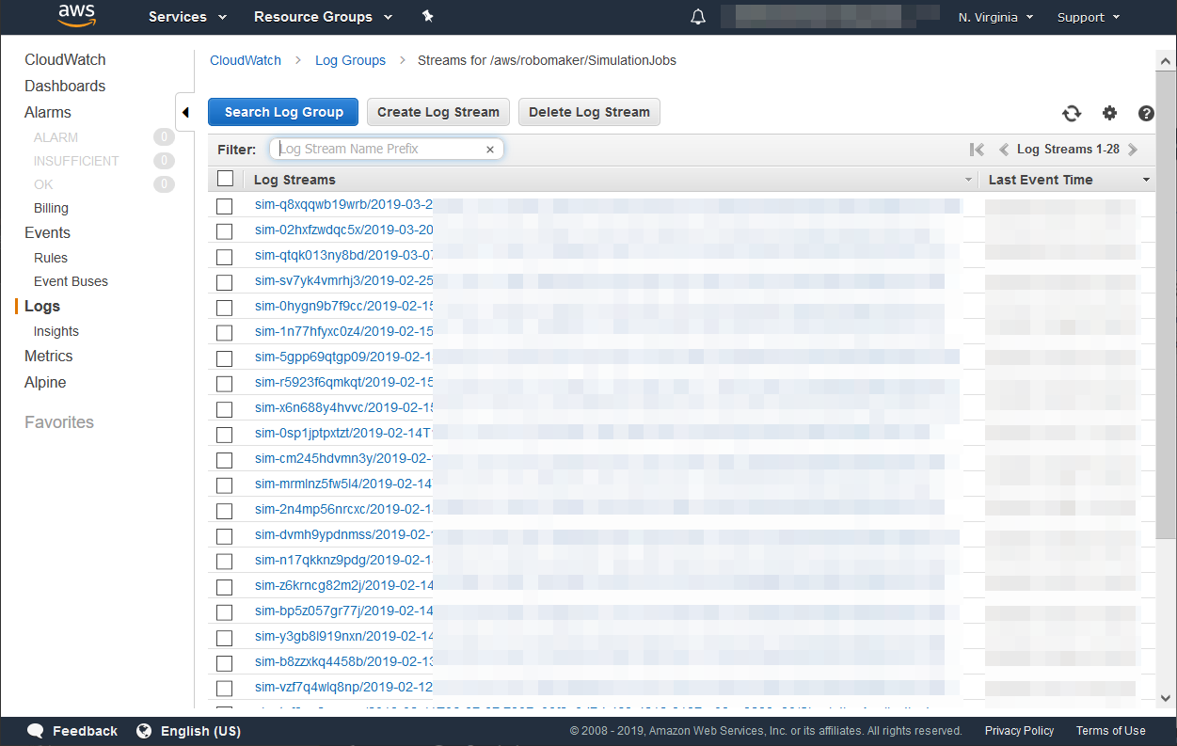
Task: Click the Search Log Group button
Action: coord(282,111)
